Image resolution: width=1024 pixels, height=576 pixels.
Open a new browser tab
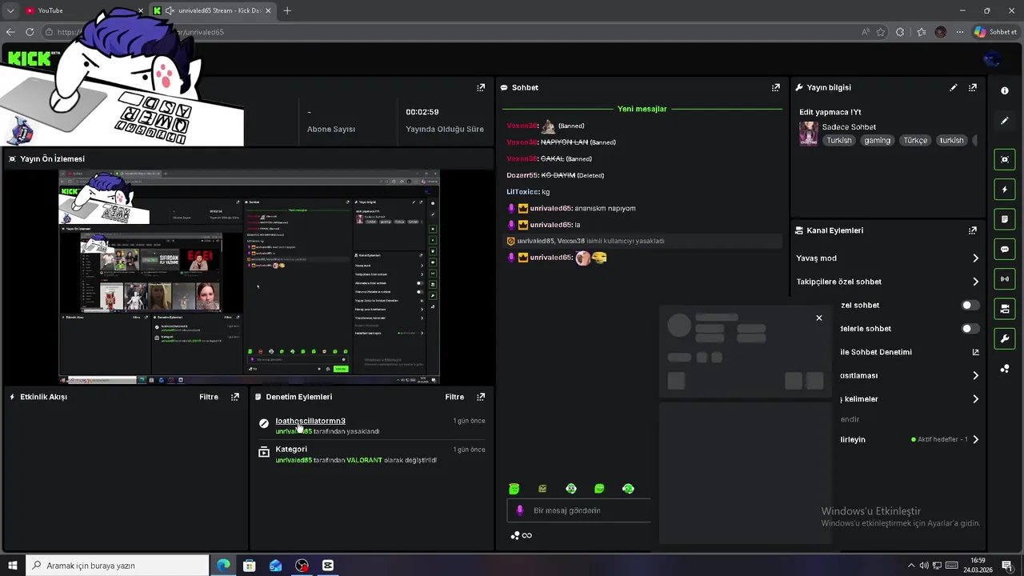tap(287, 10)
